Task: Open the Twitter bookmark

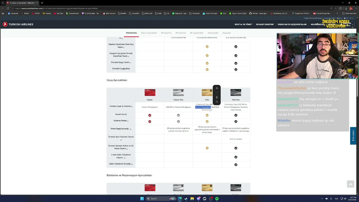Action: coord(25,13)
